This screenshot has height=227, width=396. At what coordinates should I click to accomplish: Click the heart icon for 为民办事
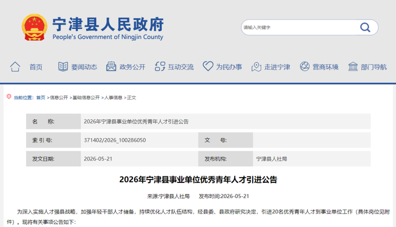coord(208,66)
